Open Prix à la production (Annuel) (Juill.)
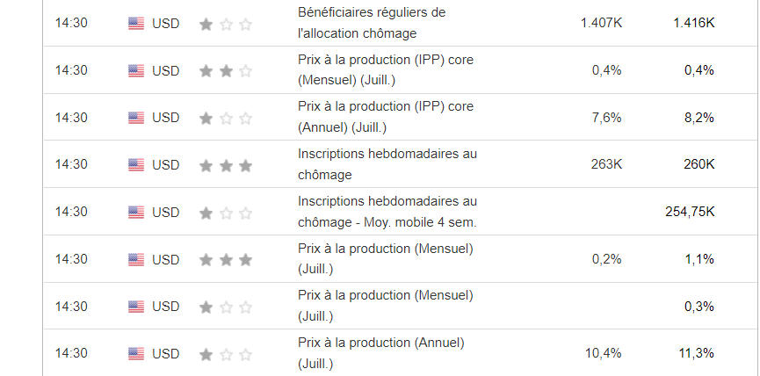The width and height of the screenshot is (760, 376). click(381, 353)
